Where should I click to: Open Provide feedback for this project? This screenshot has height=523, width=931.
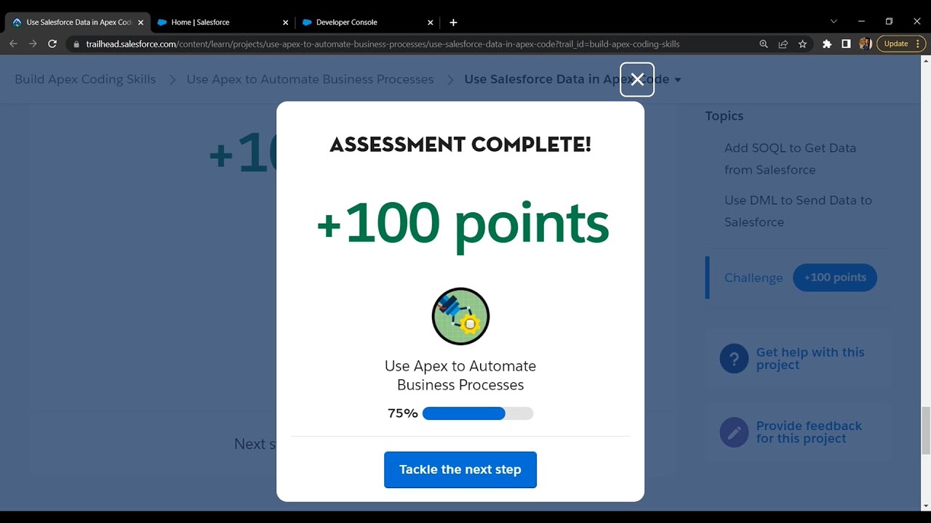click(809, 432)
